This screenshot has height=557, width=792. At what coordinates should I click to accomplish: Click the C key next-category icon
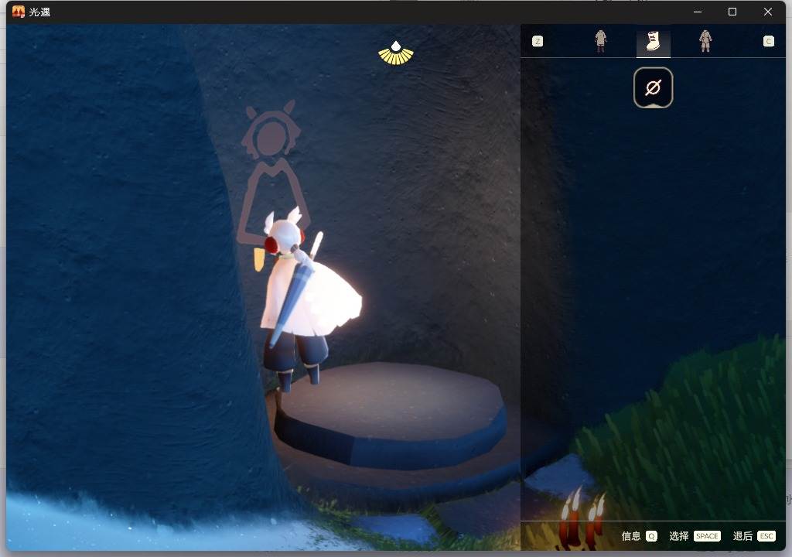tap(768, 42)
